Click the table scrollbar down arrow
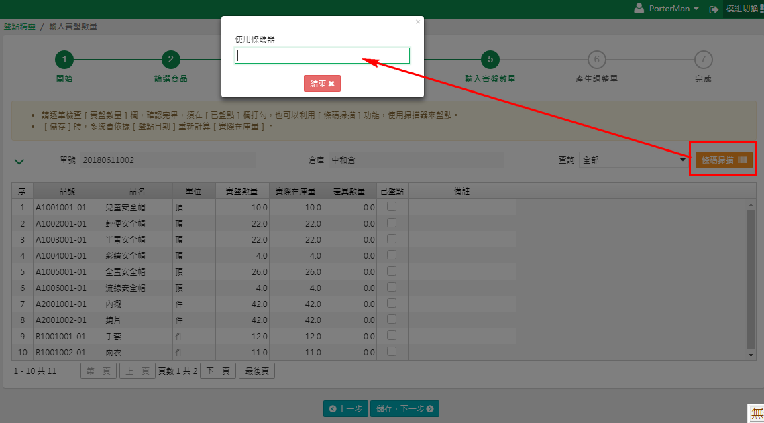Image resolution: width=764 pixels, height=423 pixels. coord(751,355)
